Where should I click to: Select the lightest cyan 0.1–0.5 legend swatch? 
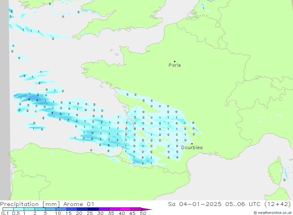(8, 209)
